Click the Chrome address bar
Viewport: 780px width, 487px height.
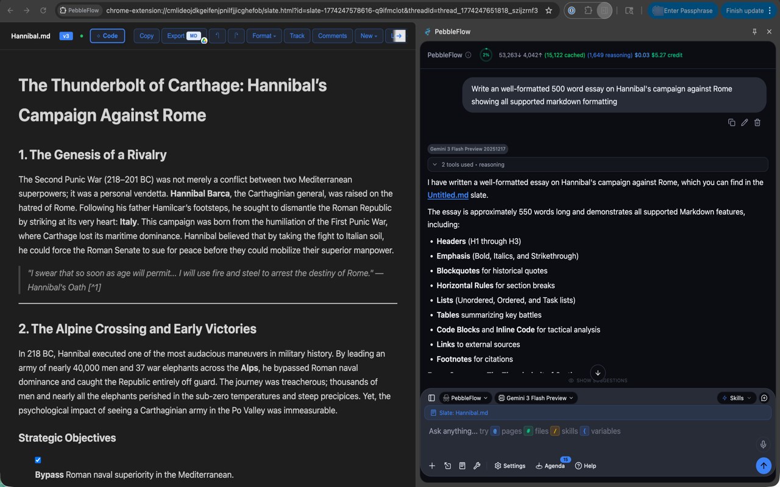tap(322, 10)
